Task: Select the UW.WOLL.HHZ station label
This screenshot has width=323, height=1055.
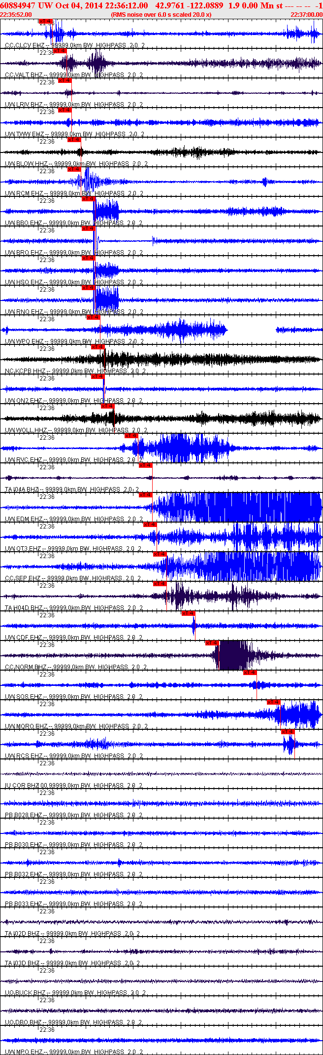Action: tap(76, 430)
